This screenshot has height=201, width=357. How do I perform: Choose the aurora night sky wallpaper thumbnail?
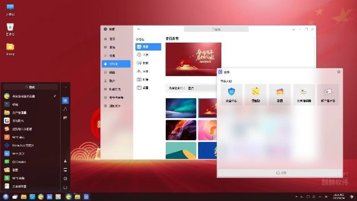[181, 108]
